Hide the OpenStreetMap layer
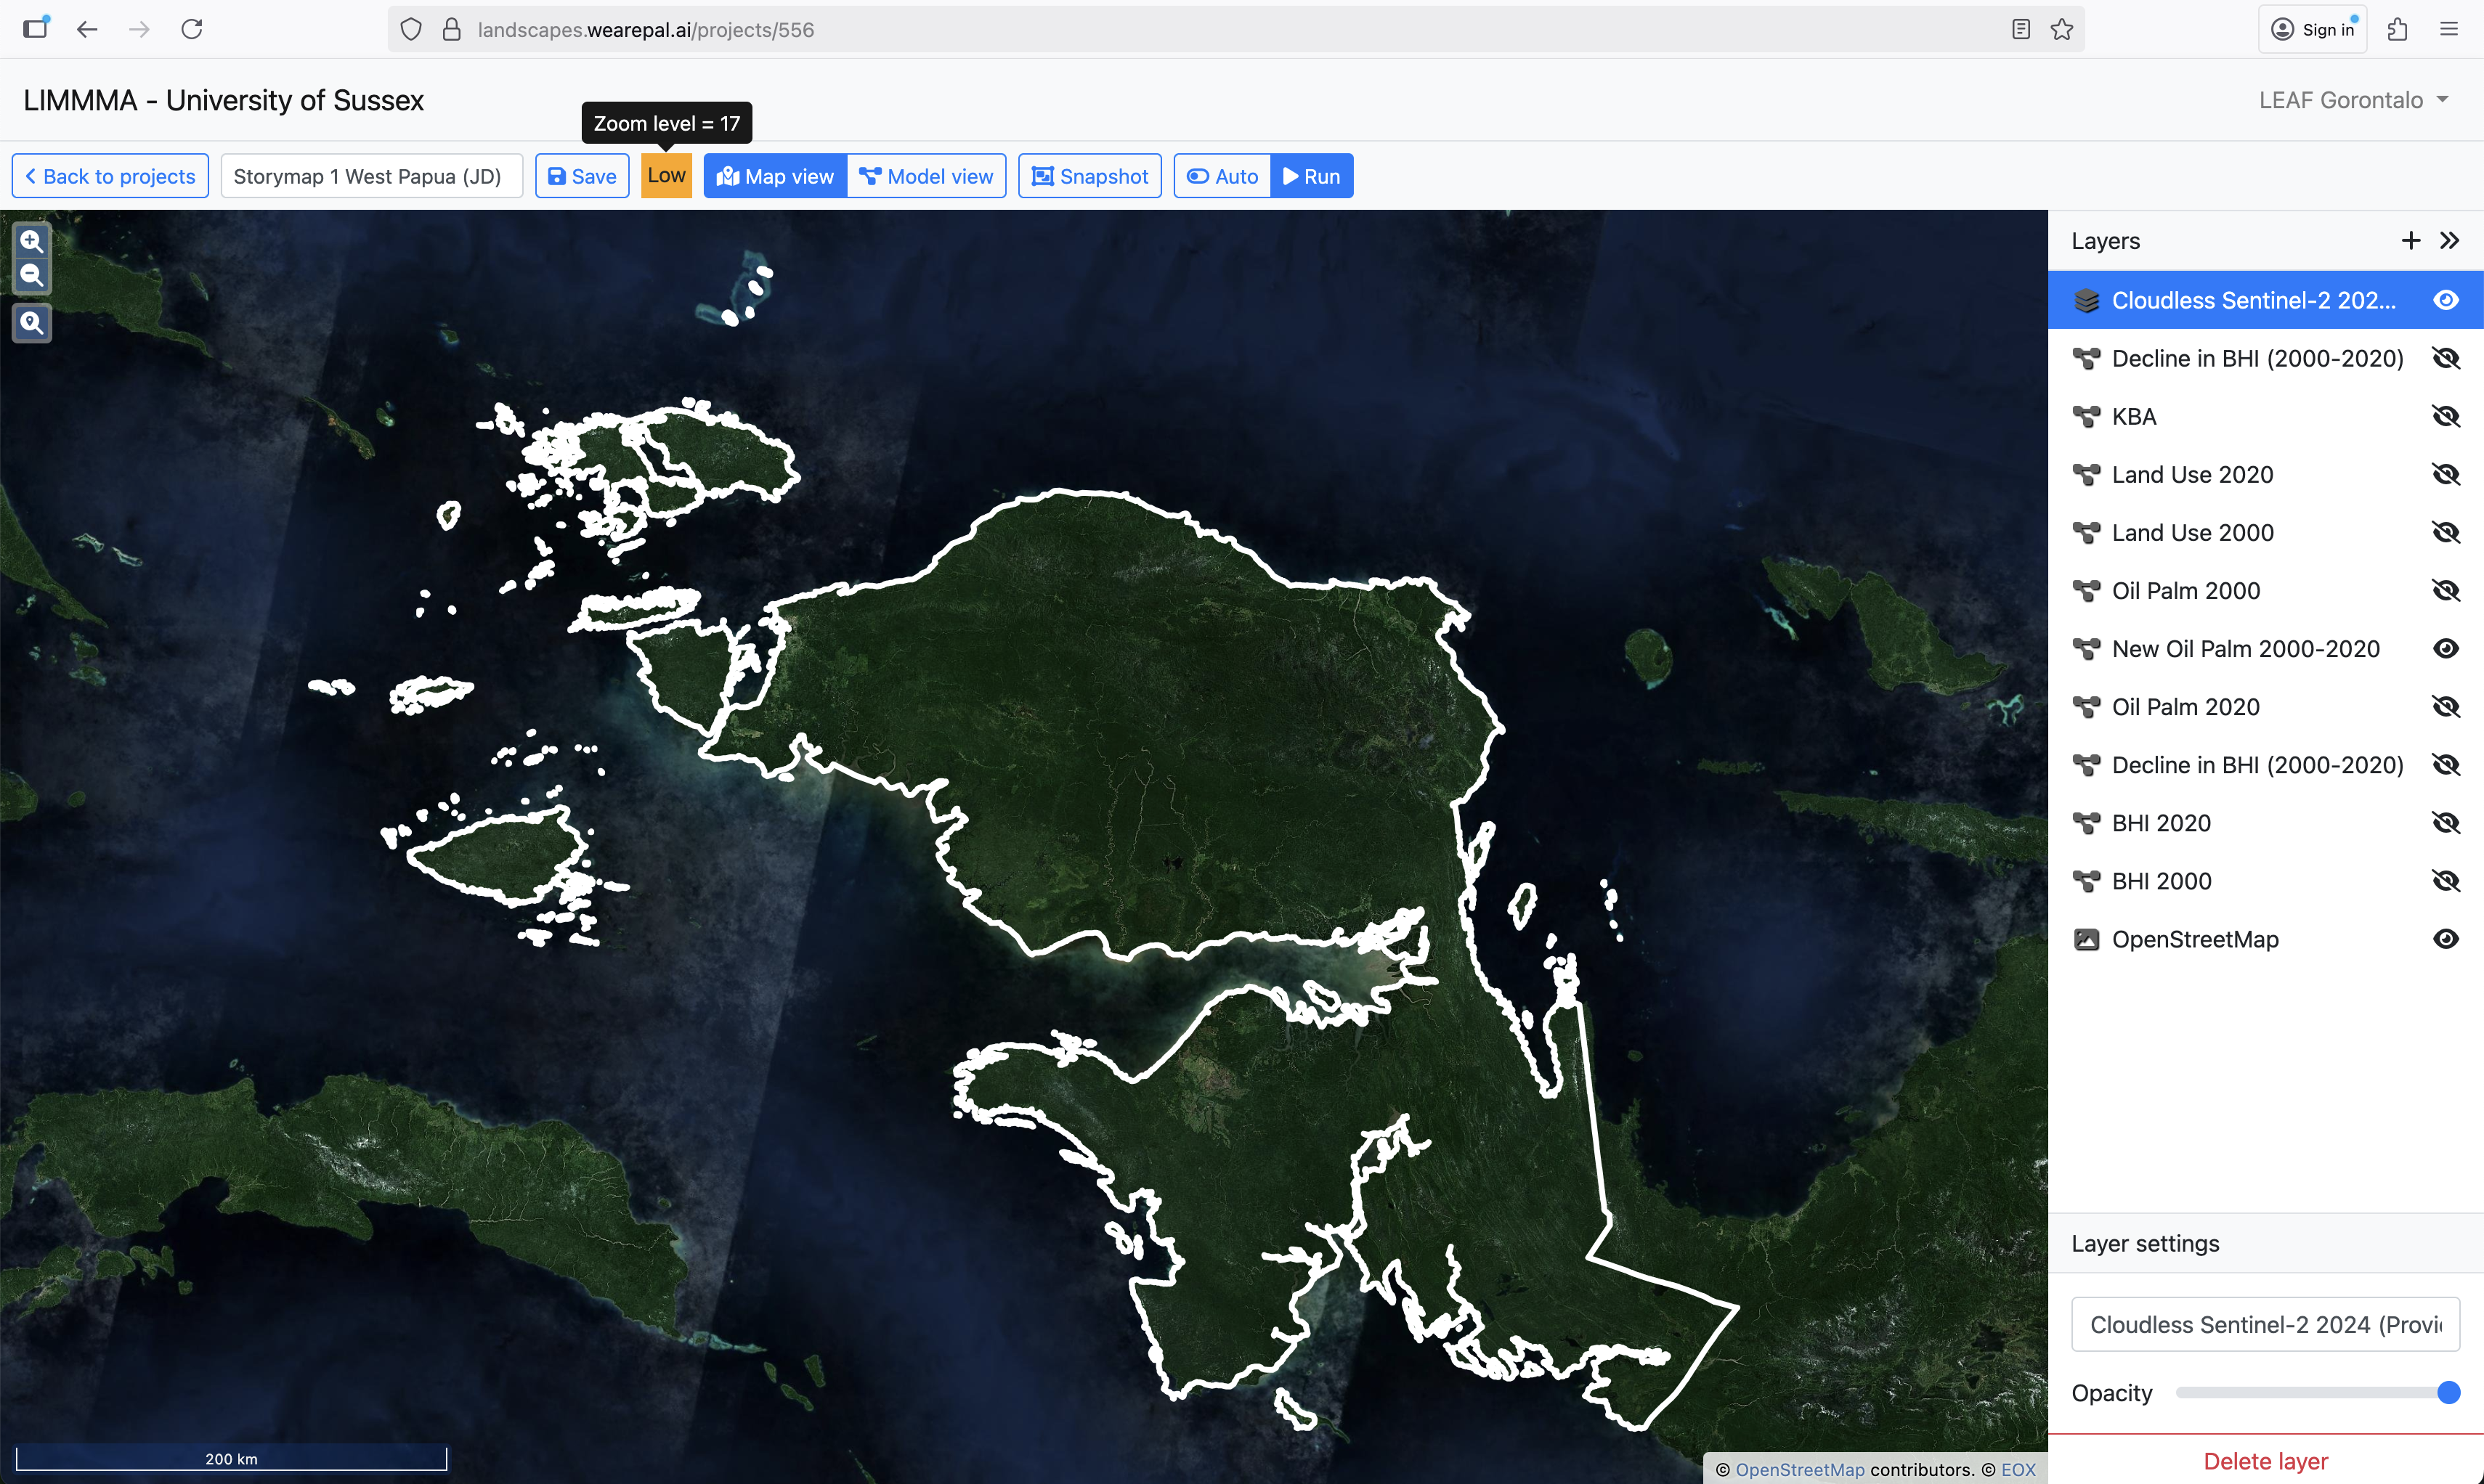The image size is (2484, 1484). coord(2445,939)
